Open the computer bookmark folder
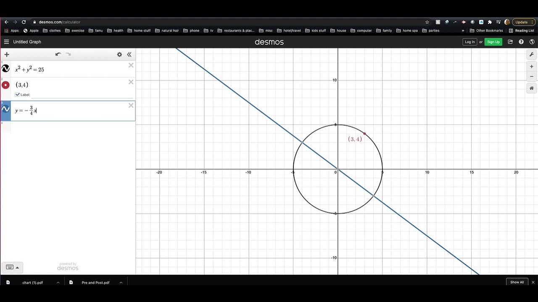The height and width of the screenshot is (302, 538). click(x=361, y=31)
